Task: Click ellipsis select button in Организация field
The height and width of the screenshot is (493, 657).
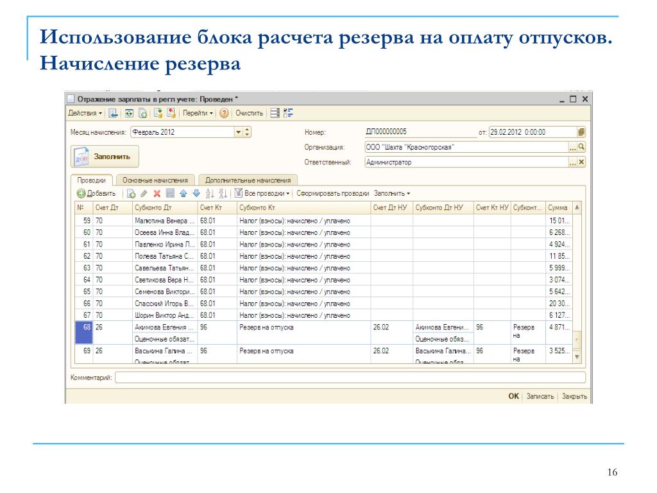Action: [573, 147]
